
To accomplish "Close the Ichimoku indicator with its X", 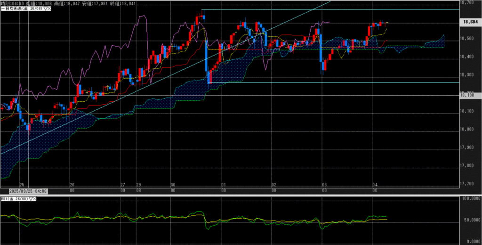I will point(50,8).
